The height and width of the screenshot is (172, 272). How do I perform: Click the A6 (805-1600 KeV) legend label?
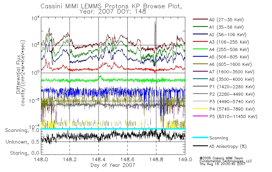click(x=230, y=64)
